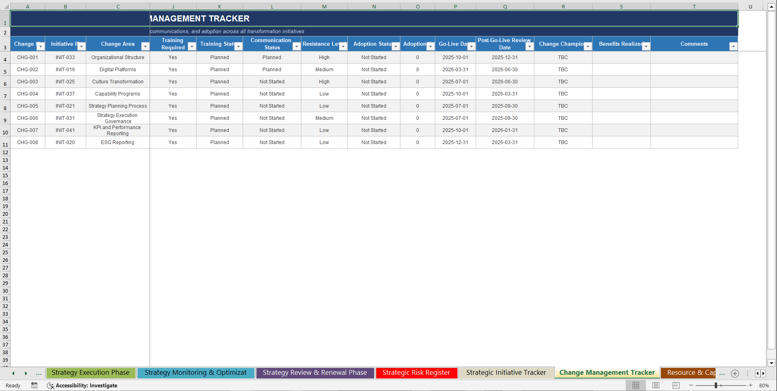This screenshot has height=391, width=777.
Task: Select the Change Management Tracker sheet tab
Action: pos(607,373)
